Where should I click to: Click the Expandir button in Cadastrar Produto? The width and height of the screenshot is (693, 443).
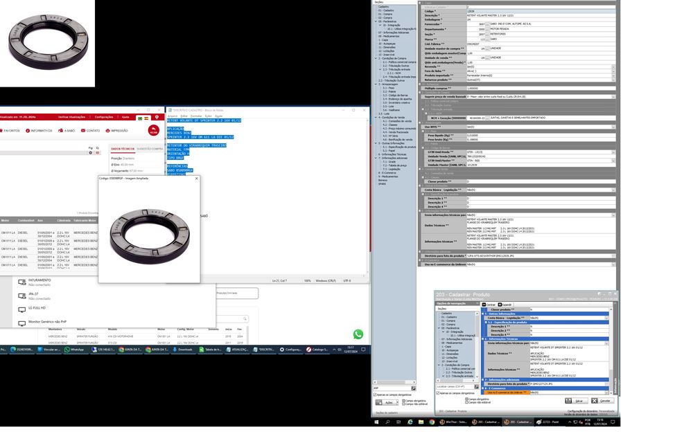click(505, 305)
